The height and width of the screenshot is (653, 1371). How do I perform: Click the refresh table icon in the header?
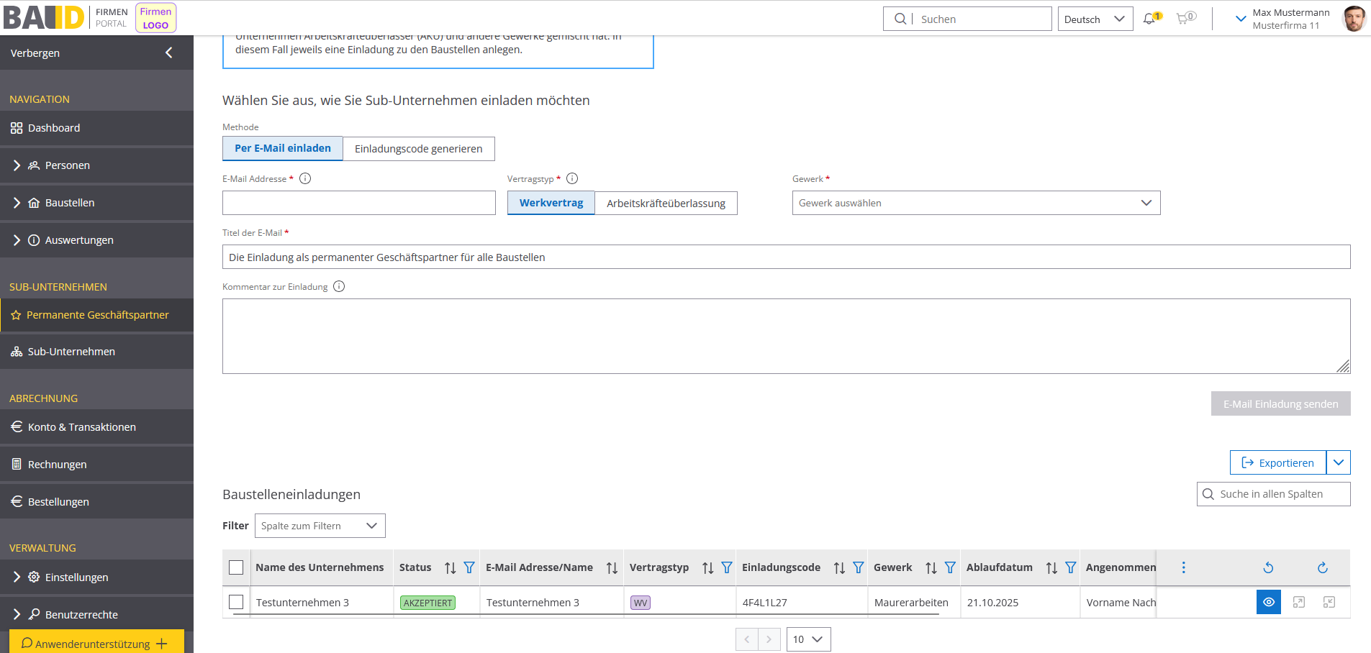tap(1322, 567)
